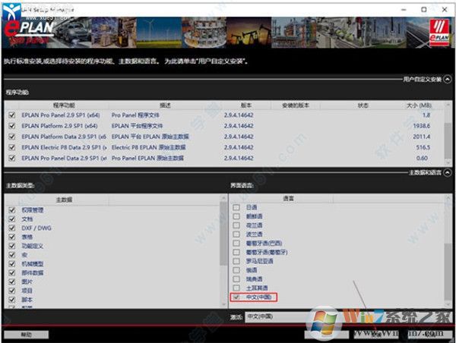Screen dimensions: 456x343
Task: Click the 帮助 help button
Action: [x=26, y=335]
